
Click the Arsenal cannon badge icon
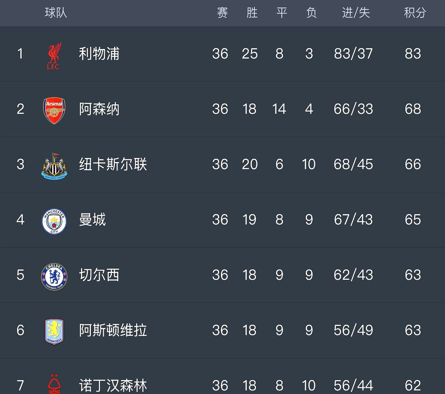[54, 109]
